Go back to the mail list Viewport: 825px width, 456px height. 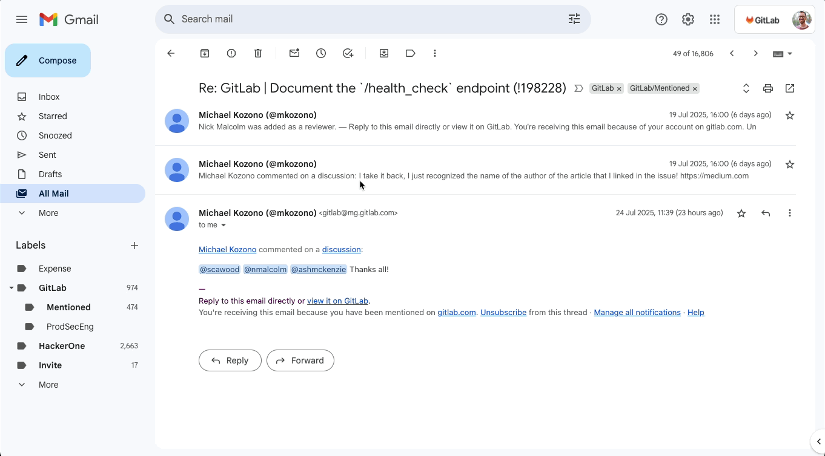(x=171, y=53)
